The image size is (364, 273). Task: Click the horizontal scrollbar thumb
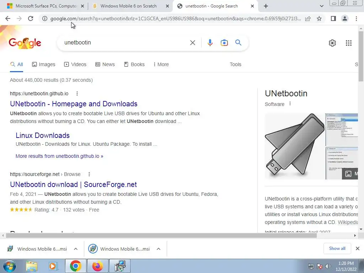coord(161,235)
